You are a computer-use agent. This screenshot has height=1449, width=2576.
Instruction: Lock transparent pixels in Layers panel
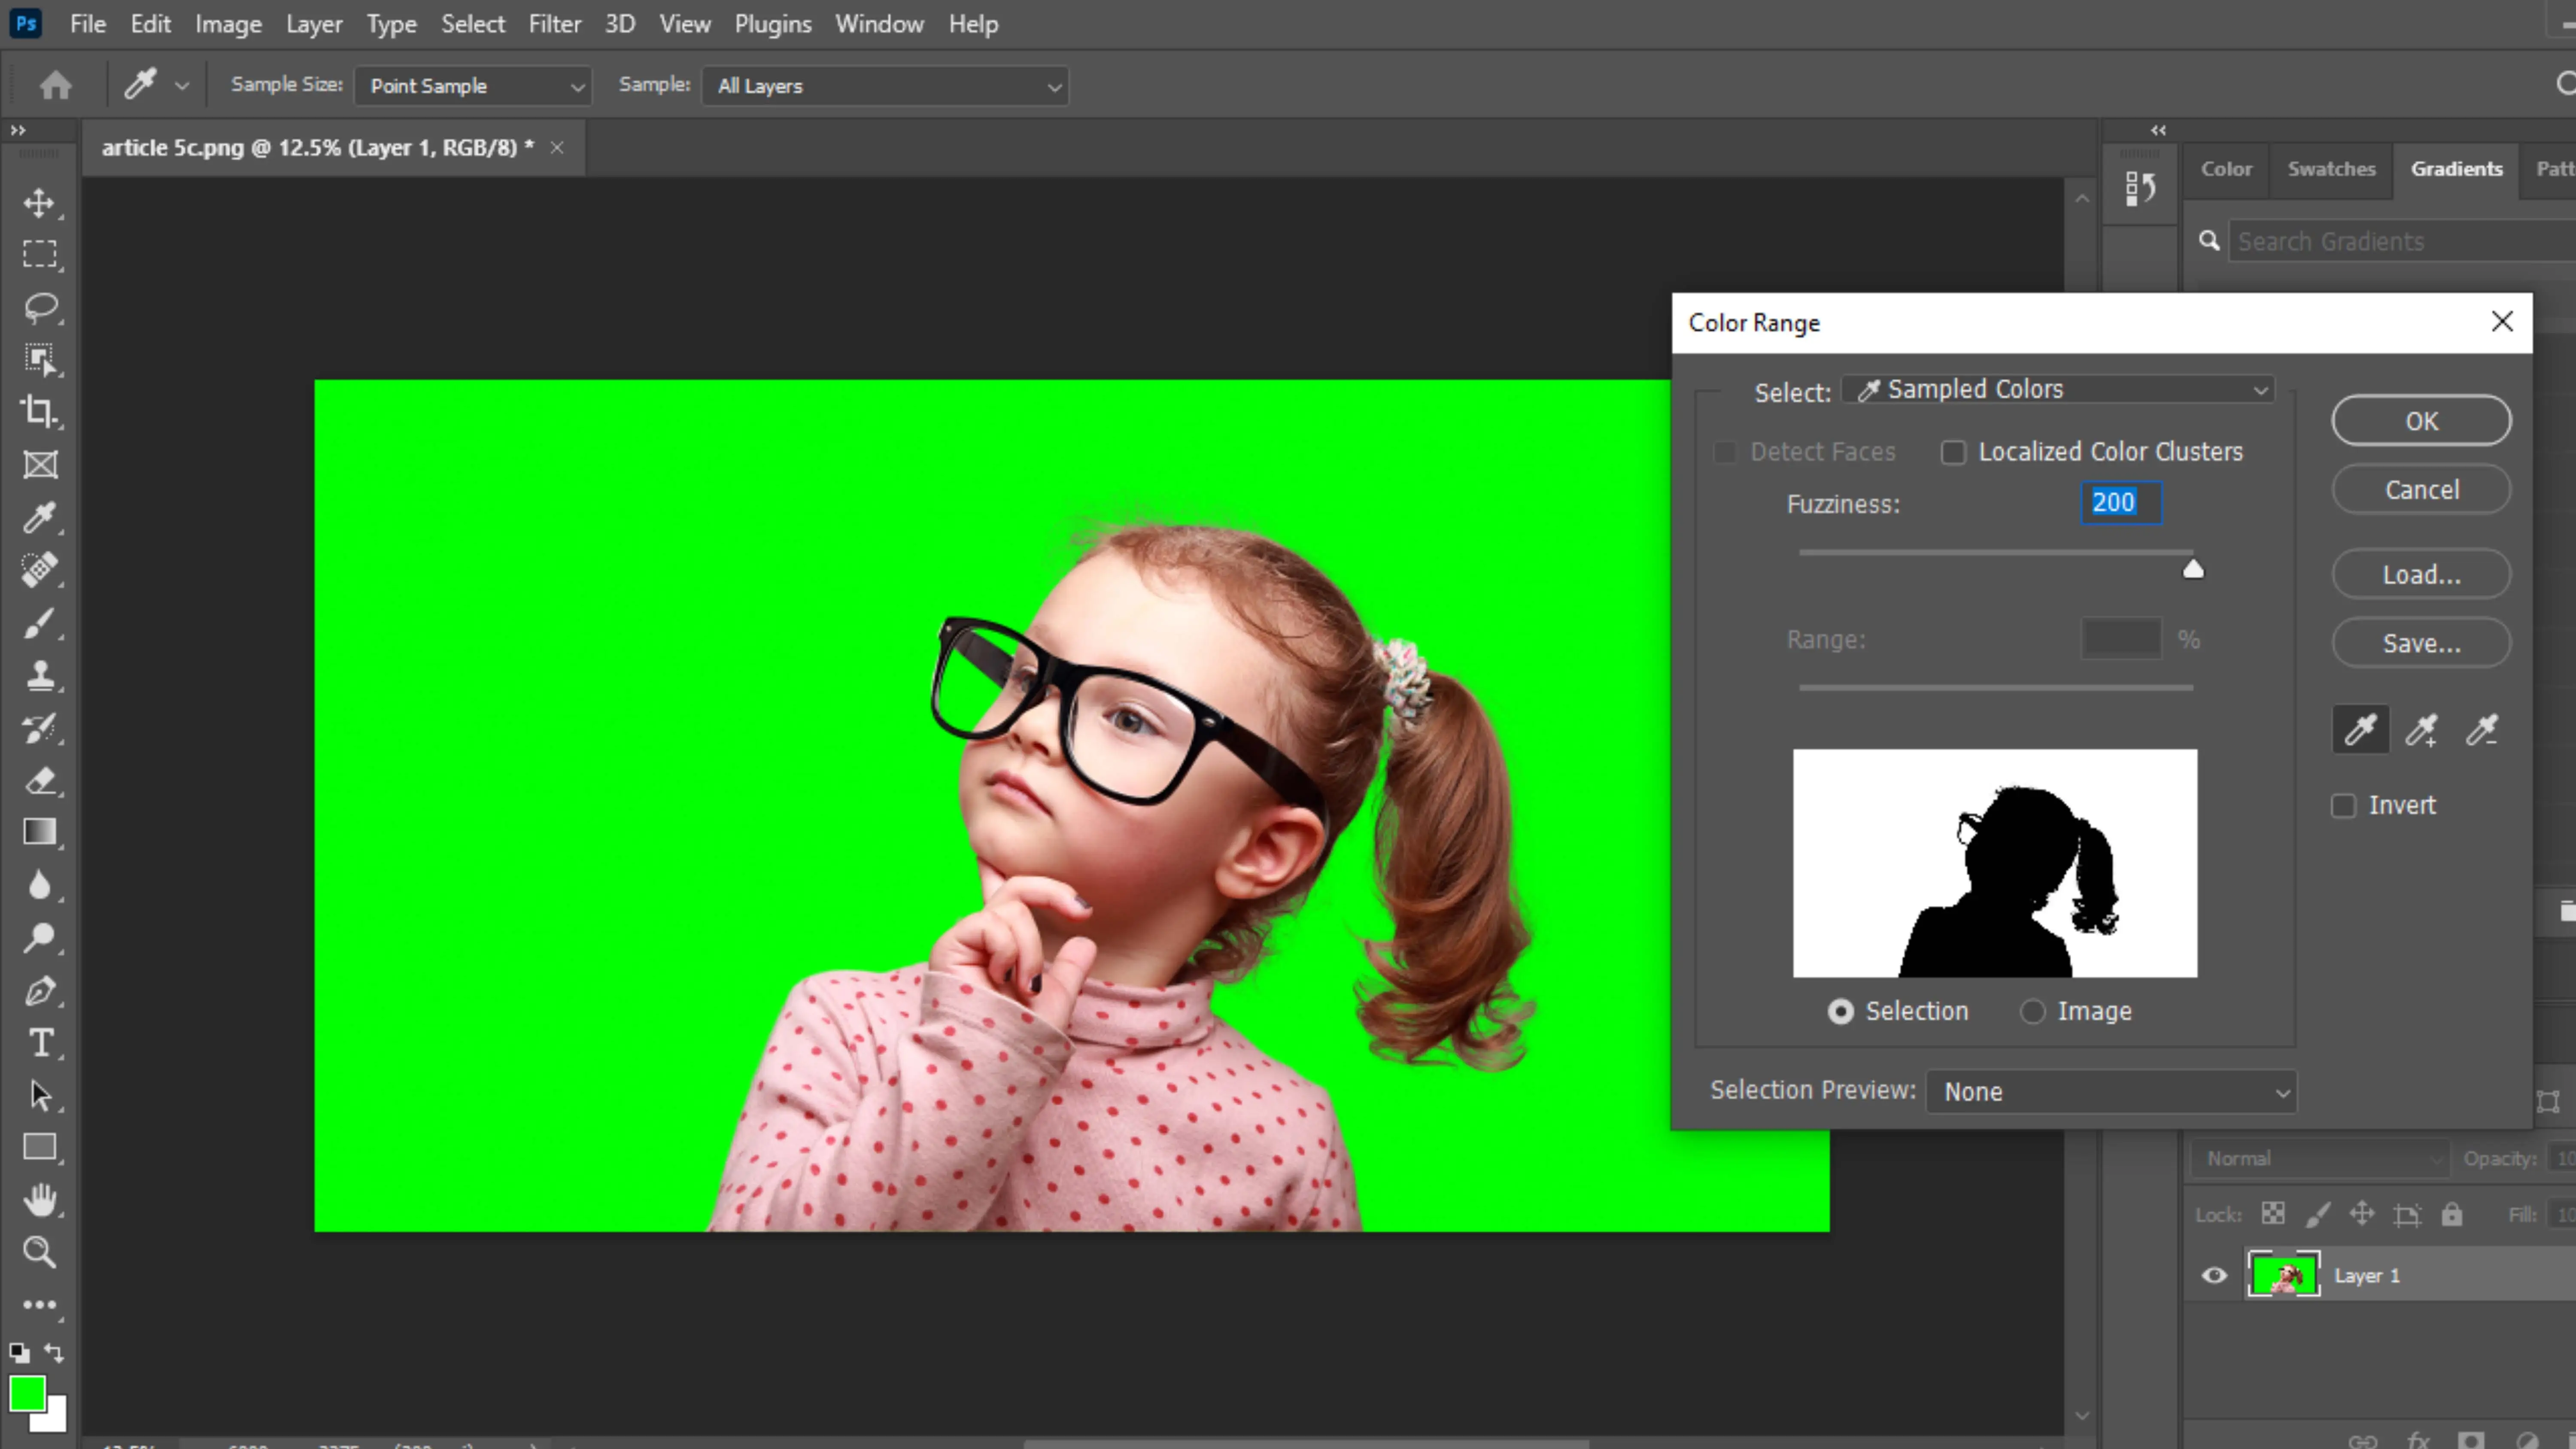click(x=2273, y=1214)
